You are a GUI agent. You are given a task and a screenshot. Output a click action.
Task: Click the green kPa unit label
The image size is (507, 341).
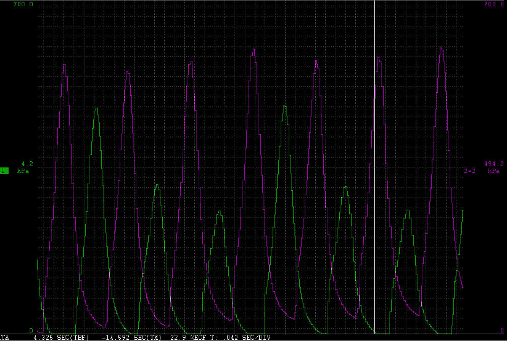tap(23, 171)
